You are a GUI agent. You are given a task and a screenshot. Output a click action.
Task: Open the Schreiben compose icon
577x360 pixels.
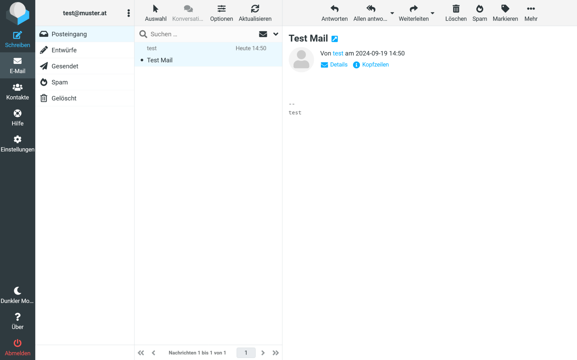17,35
